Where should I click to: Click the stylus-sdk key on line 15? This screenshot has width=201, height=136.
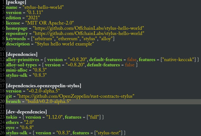(17, 75)
